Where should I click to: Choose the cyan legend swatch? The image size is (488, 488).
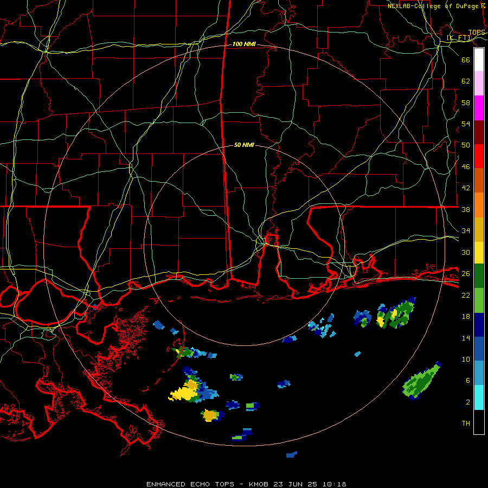click(x=479, y=397)
